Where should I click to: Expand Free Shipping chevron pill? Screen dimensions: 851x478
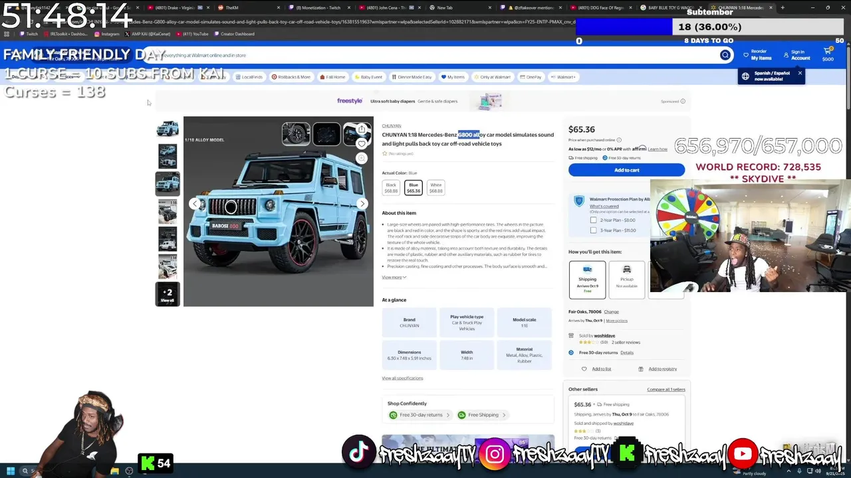click(482, 415)
